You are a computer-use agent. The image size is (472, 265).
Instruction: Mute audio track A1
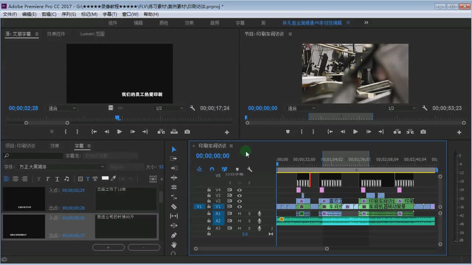(x=239, y=214)
